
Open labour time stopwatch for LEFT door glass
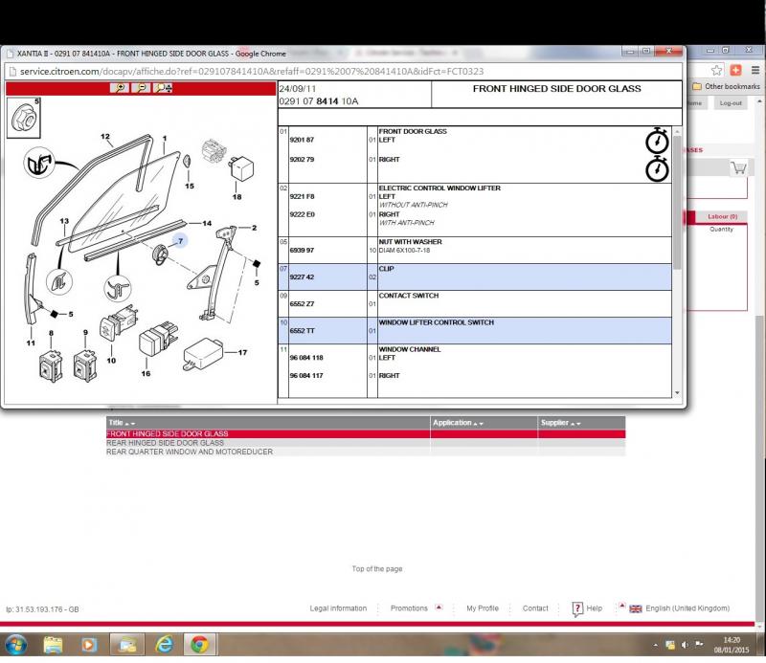657,141
